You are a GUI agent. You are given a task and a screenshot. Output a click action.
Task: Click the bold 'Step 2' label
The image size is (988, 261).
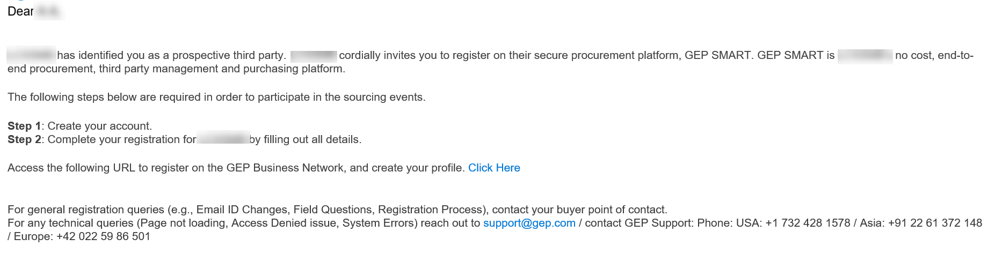point(24,139)
